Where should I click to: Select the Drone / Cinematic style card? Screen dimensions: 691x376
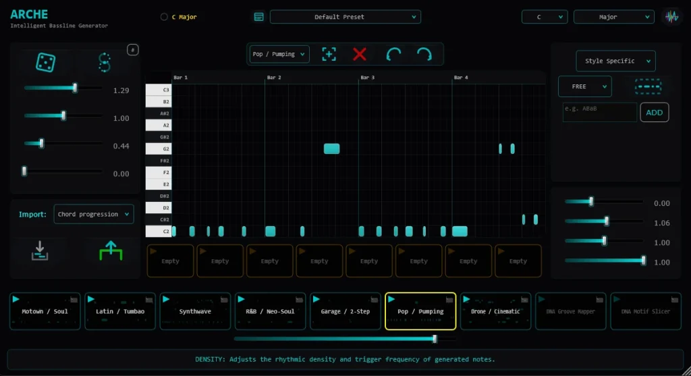coord(495,311)
